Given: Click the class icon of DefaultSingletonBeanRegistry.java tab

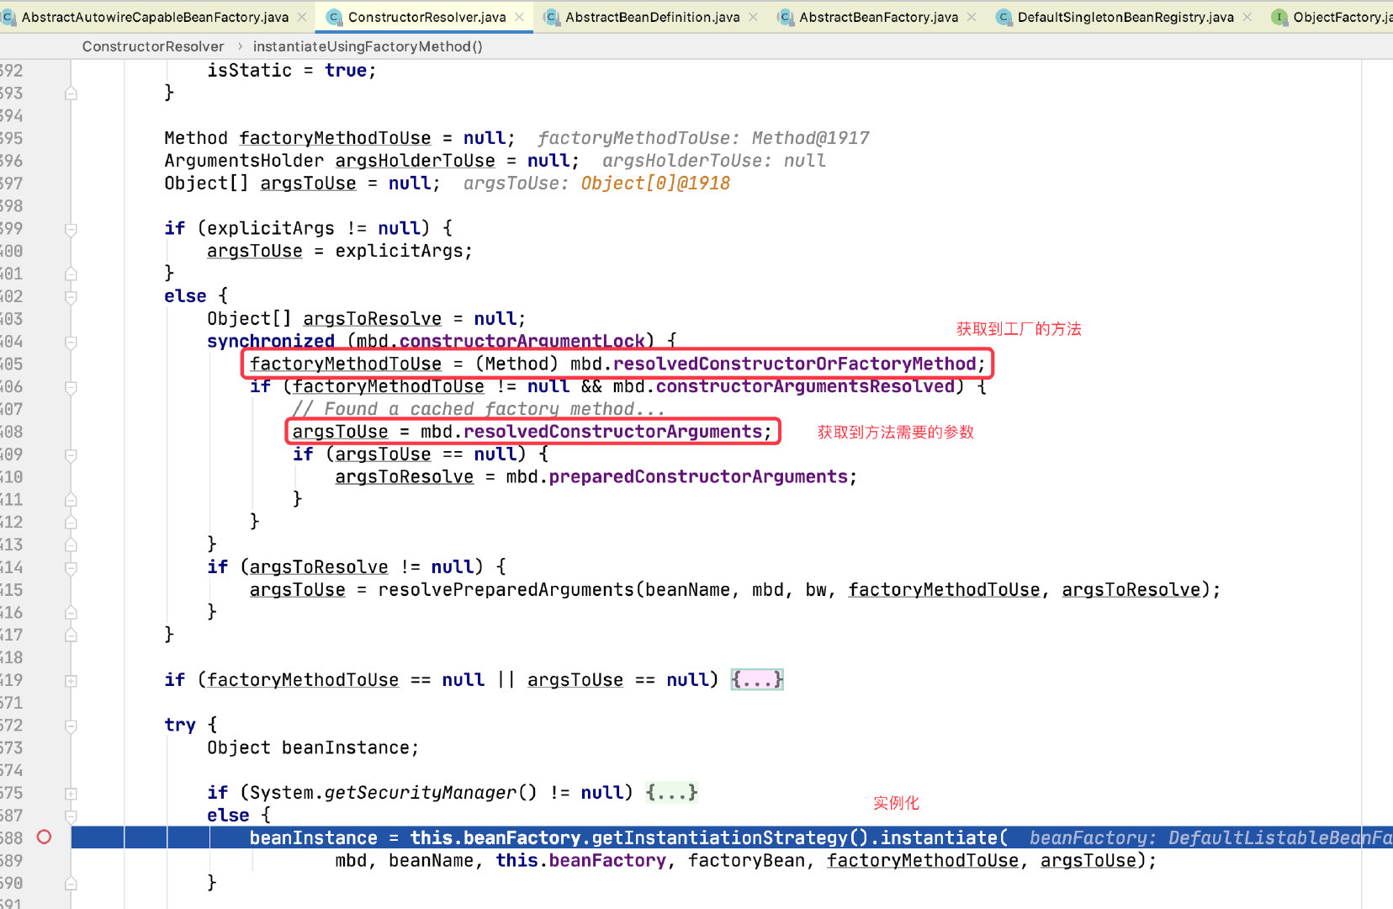Looking at the screenshot, I should pyautogui.click(x=1004, y=17).
